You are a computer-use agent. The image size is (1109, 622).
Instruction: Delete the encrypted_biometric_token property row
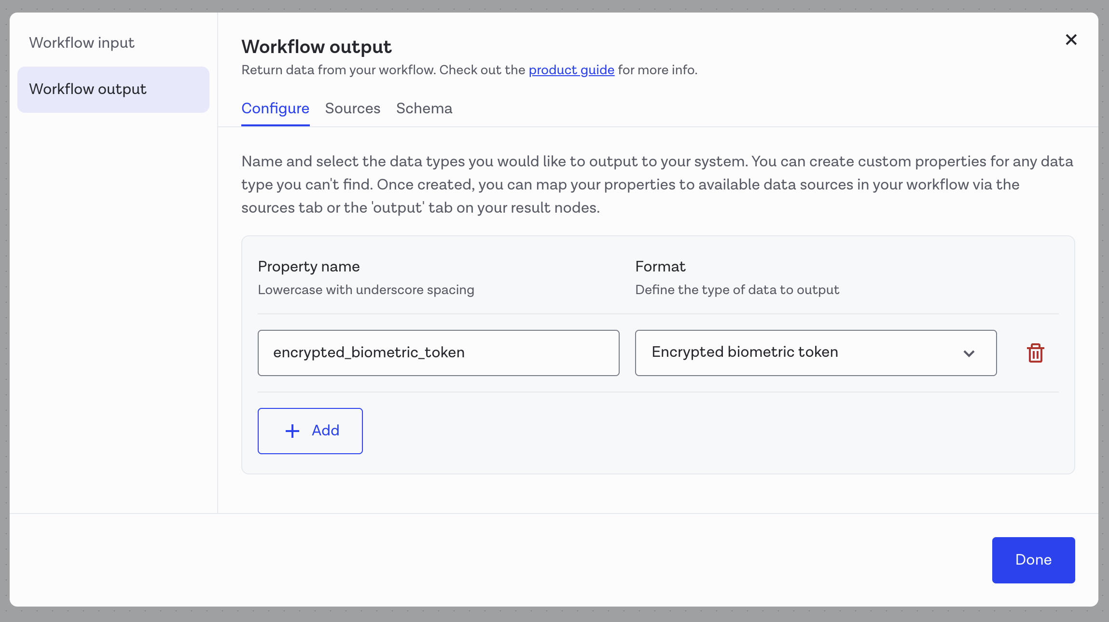[1035, 353]
